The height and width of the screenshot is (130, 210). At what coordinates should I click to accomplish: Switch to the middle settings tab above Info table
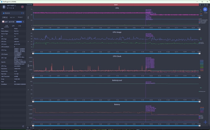pos(13,26)
